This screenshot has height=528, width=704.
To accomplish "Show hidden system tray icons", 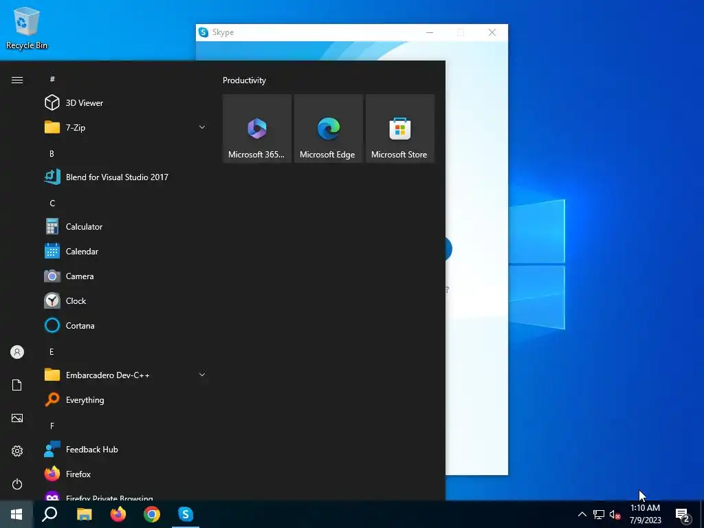I will (x=582, y=514).
